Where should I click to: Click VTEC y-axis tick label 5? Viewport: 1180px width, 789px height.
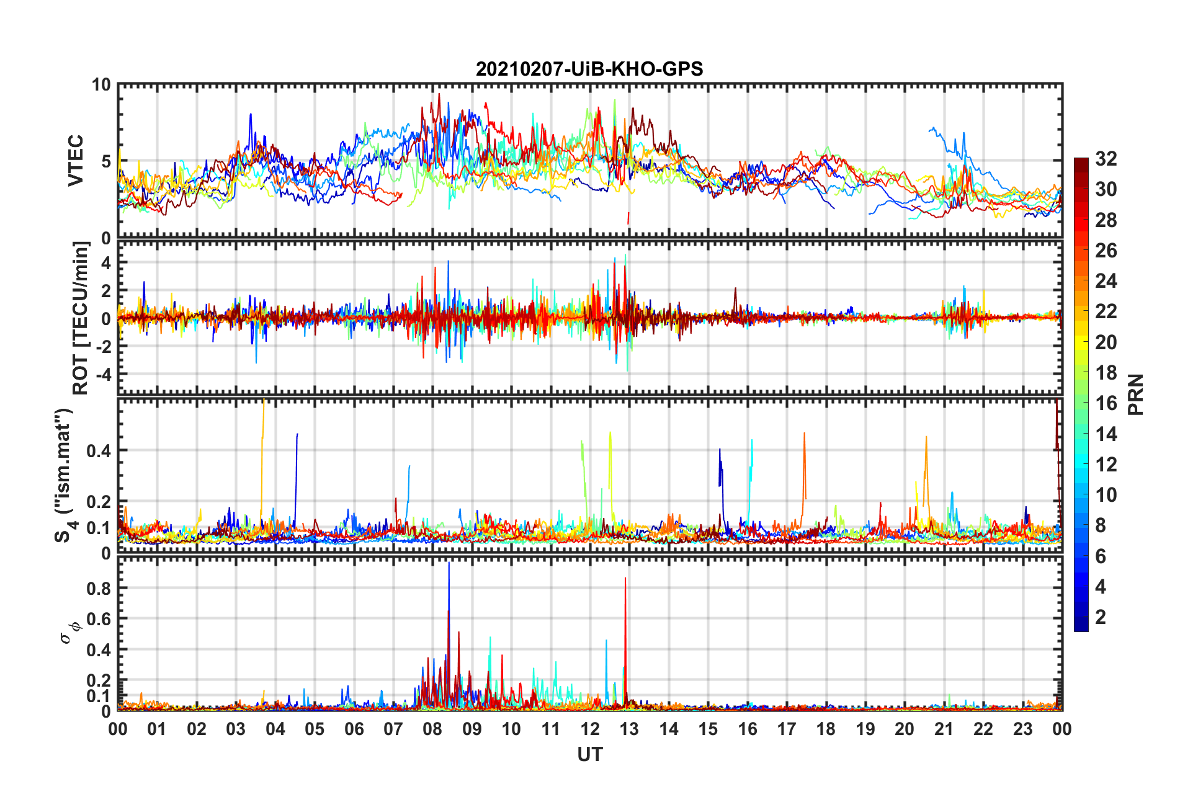tap(106, 161)
